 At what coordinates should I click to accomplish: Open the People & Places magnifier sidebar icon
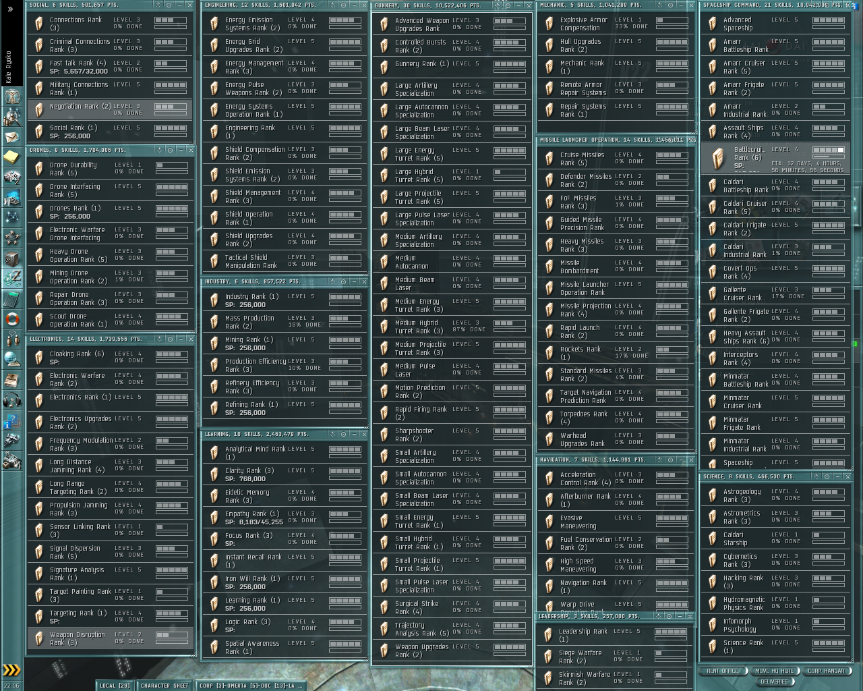click(x=11, y=117)
